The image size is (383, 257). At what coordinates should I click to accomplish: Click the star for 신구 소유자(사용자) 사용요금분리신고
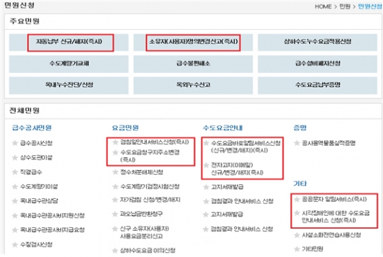tap(115, 229)
